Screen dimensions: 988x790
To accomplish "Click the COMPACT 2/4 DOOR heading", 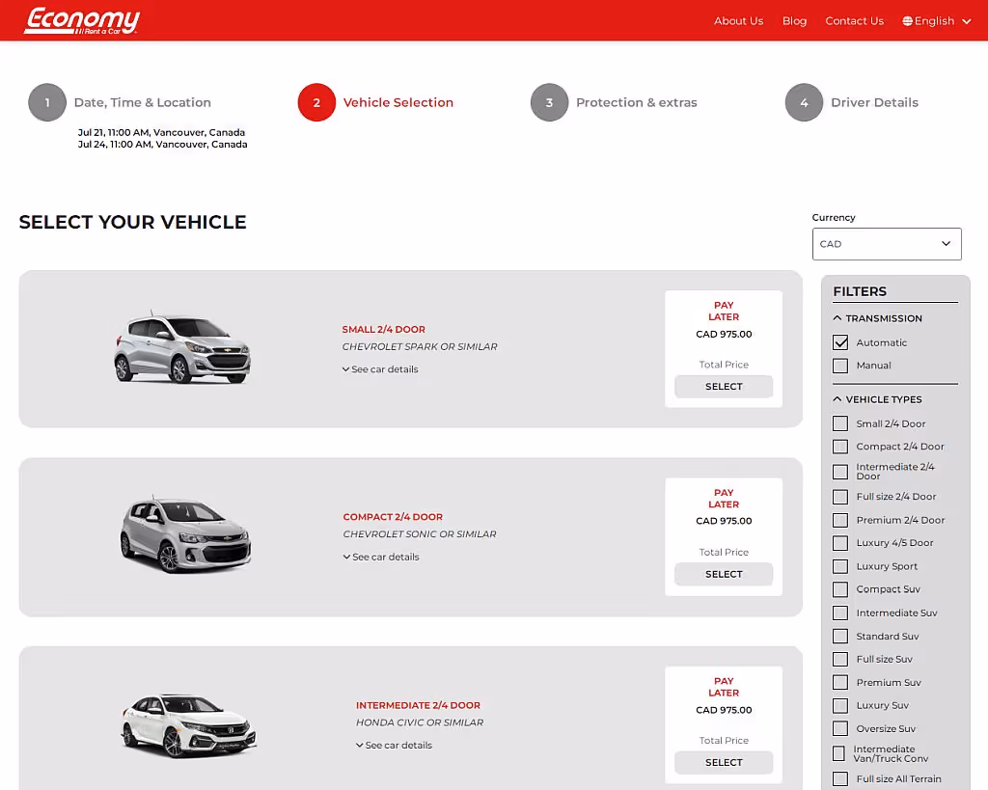I will pyautogui.click(x=393, y=517).
